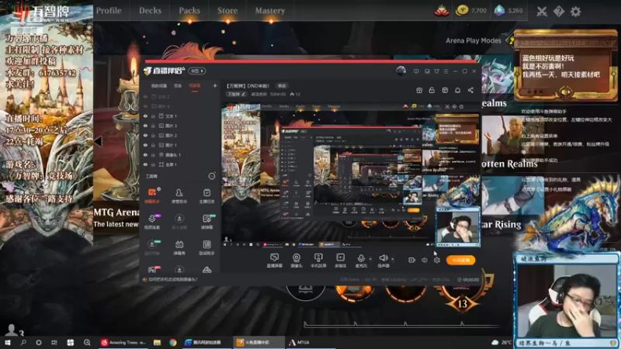Open the orange danmaku assistant tool
Image resolution: width=621 pixels, height=349 pixels.
point(152,196)
